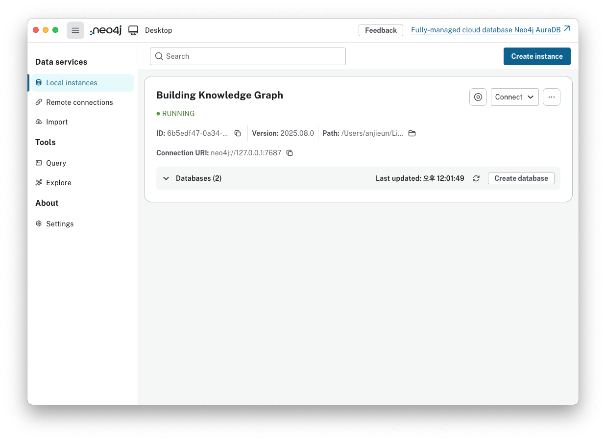
Task: Click the Version 2025.08.0 text
Action: coord(283,133)
